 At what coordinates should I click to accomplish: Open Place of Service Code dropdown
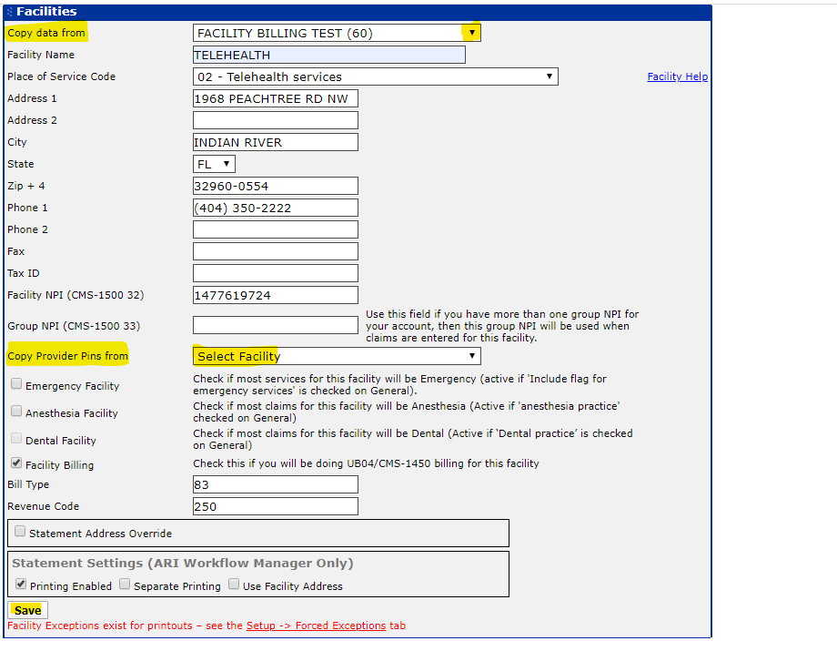(375, 76)
